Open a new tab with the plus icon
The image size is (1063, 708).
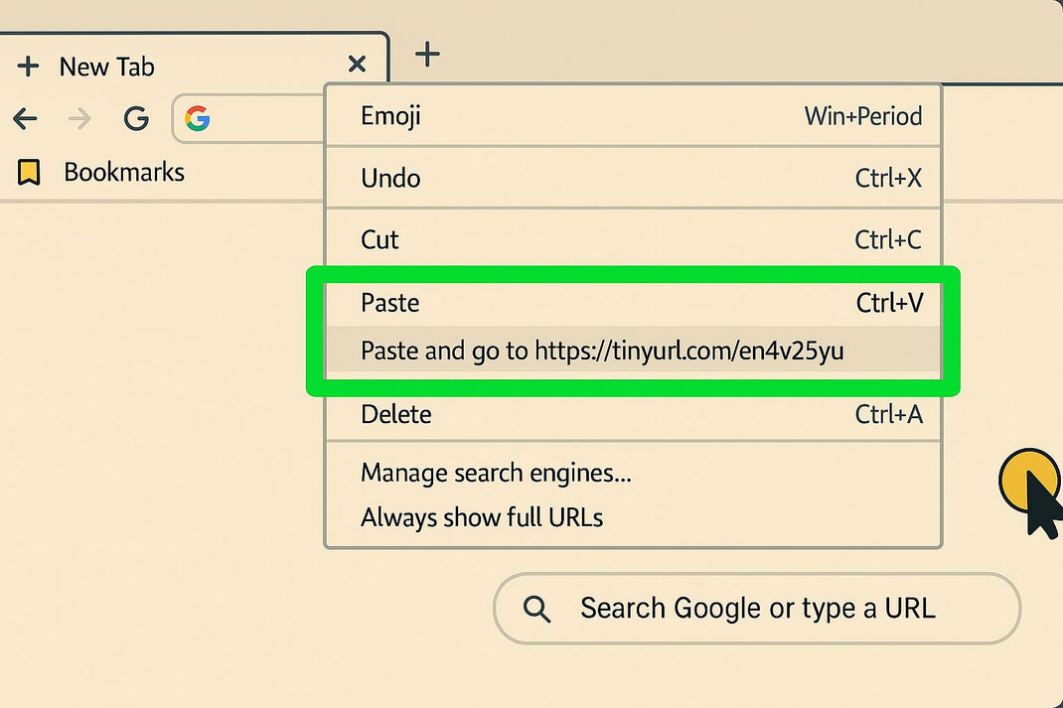[427, 55]
